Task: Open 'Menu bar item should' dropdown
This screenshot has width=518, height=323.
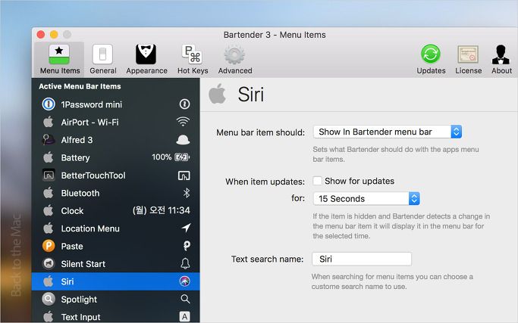Action: pos(388,132)
